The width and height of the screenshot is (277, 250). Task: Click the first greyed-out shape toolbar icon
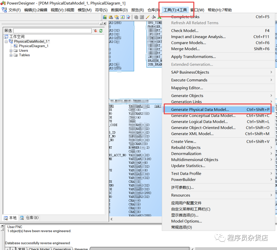tap(136, 17)
